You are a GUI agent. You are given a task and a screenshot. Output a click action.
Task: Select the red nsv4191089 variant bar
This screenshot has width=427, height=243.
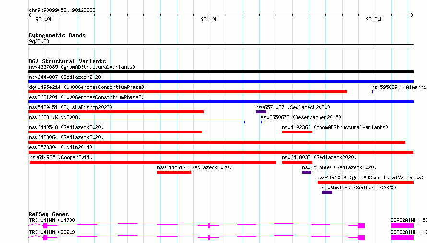pyautogui.click(x=366, y=182)
